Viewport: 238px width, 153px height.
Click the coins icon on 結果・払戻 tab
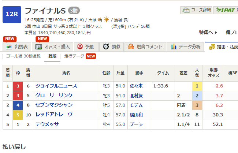[211, 47]
